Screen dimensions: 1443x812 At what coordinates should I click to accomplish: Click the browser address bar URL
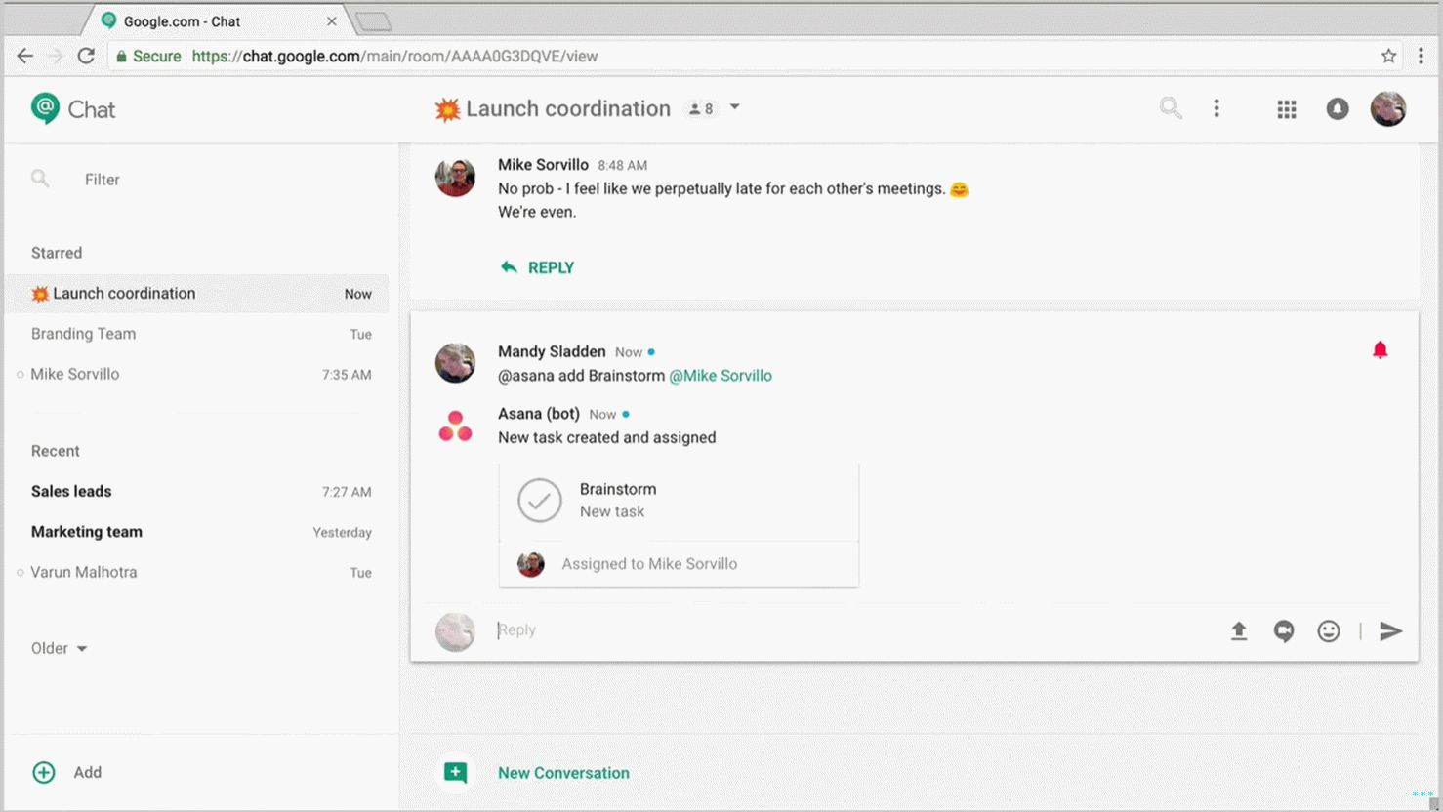tap(394, 56)
